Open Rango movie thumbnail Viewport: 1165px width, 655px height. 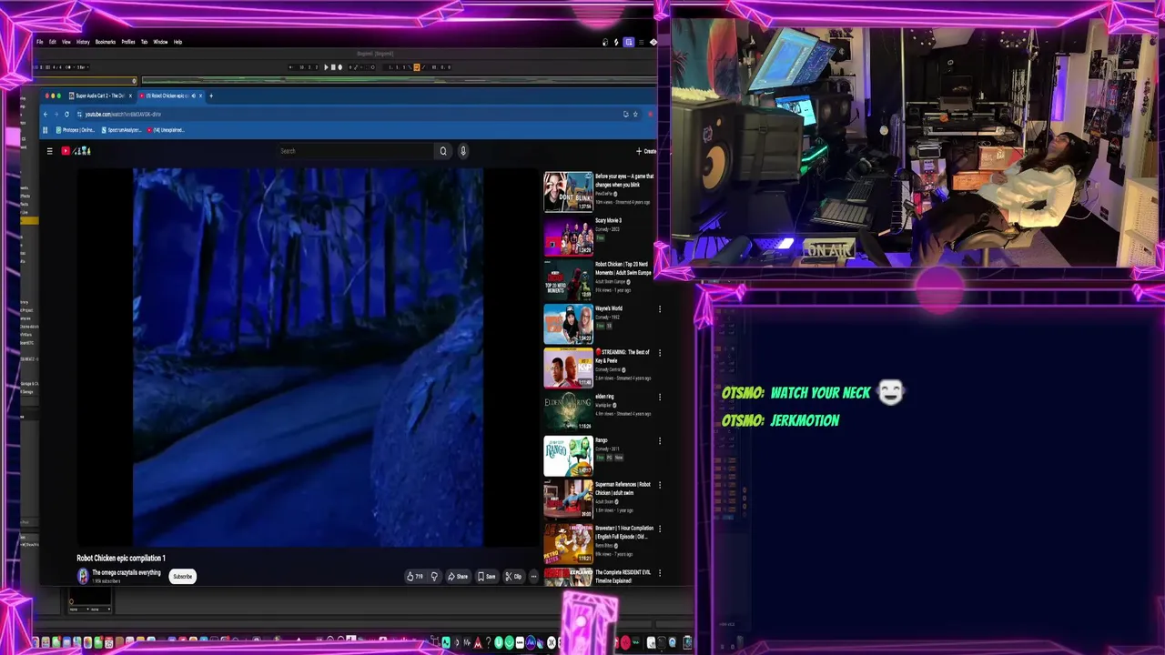click(x=568, y=456)
